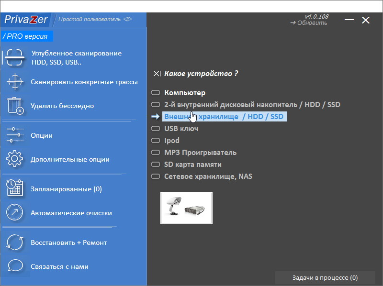Select the Компьютер device radio option
Screen dimensions: 383x286
[156, 93]
